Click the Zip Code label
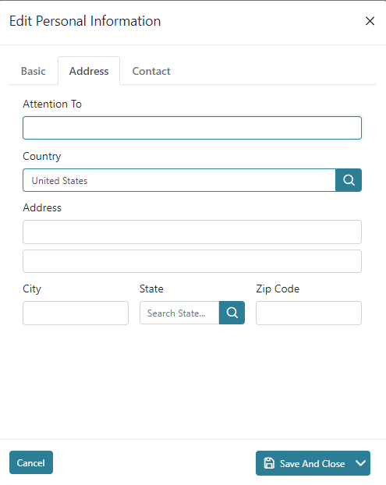386x485 pixels. pyautogui.click(x=278, y=289)
